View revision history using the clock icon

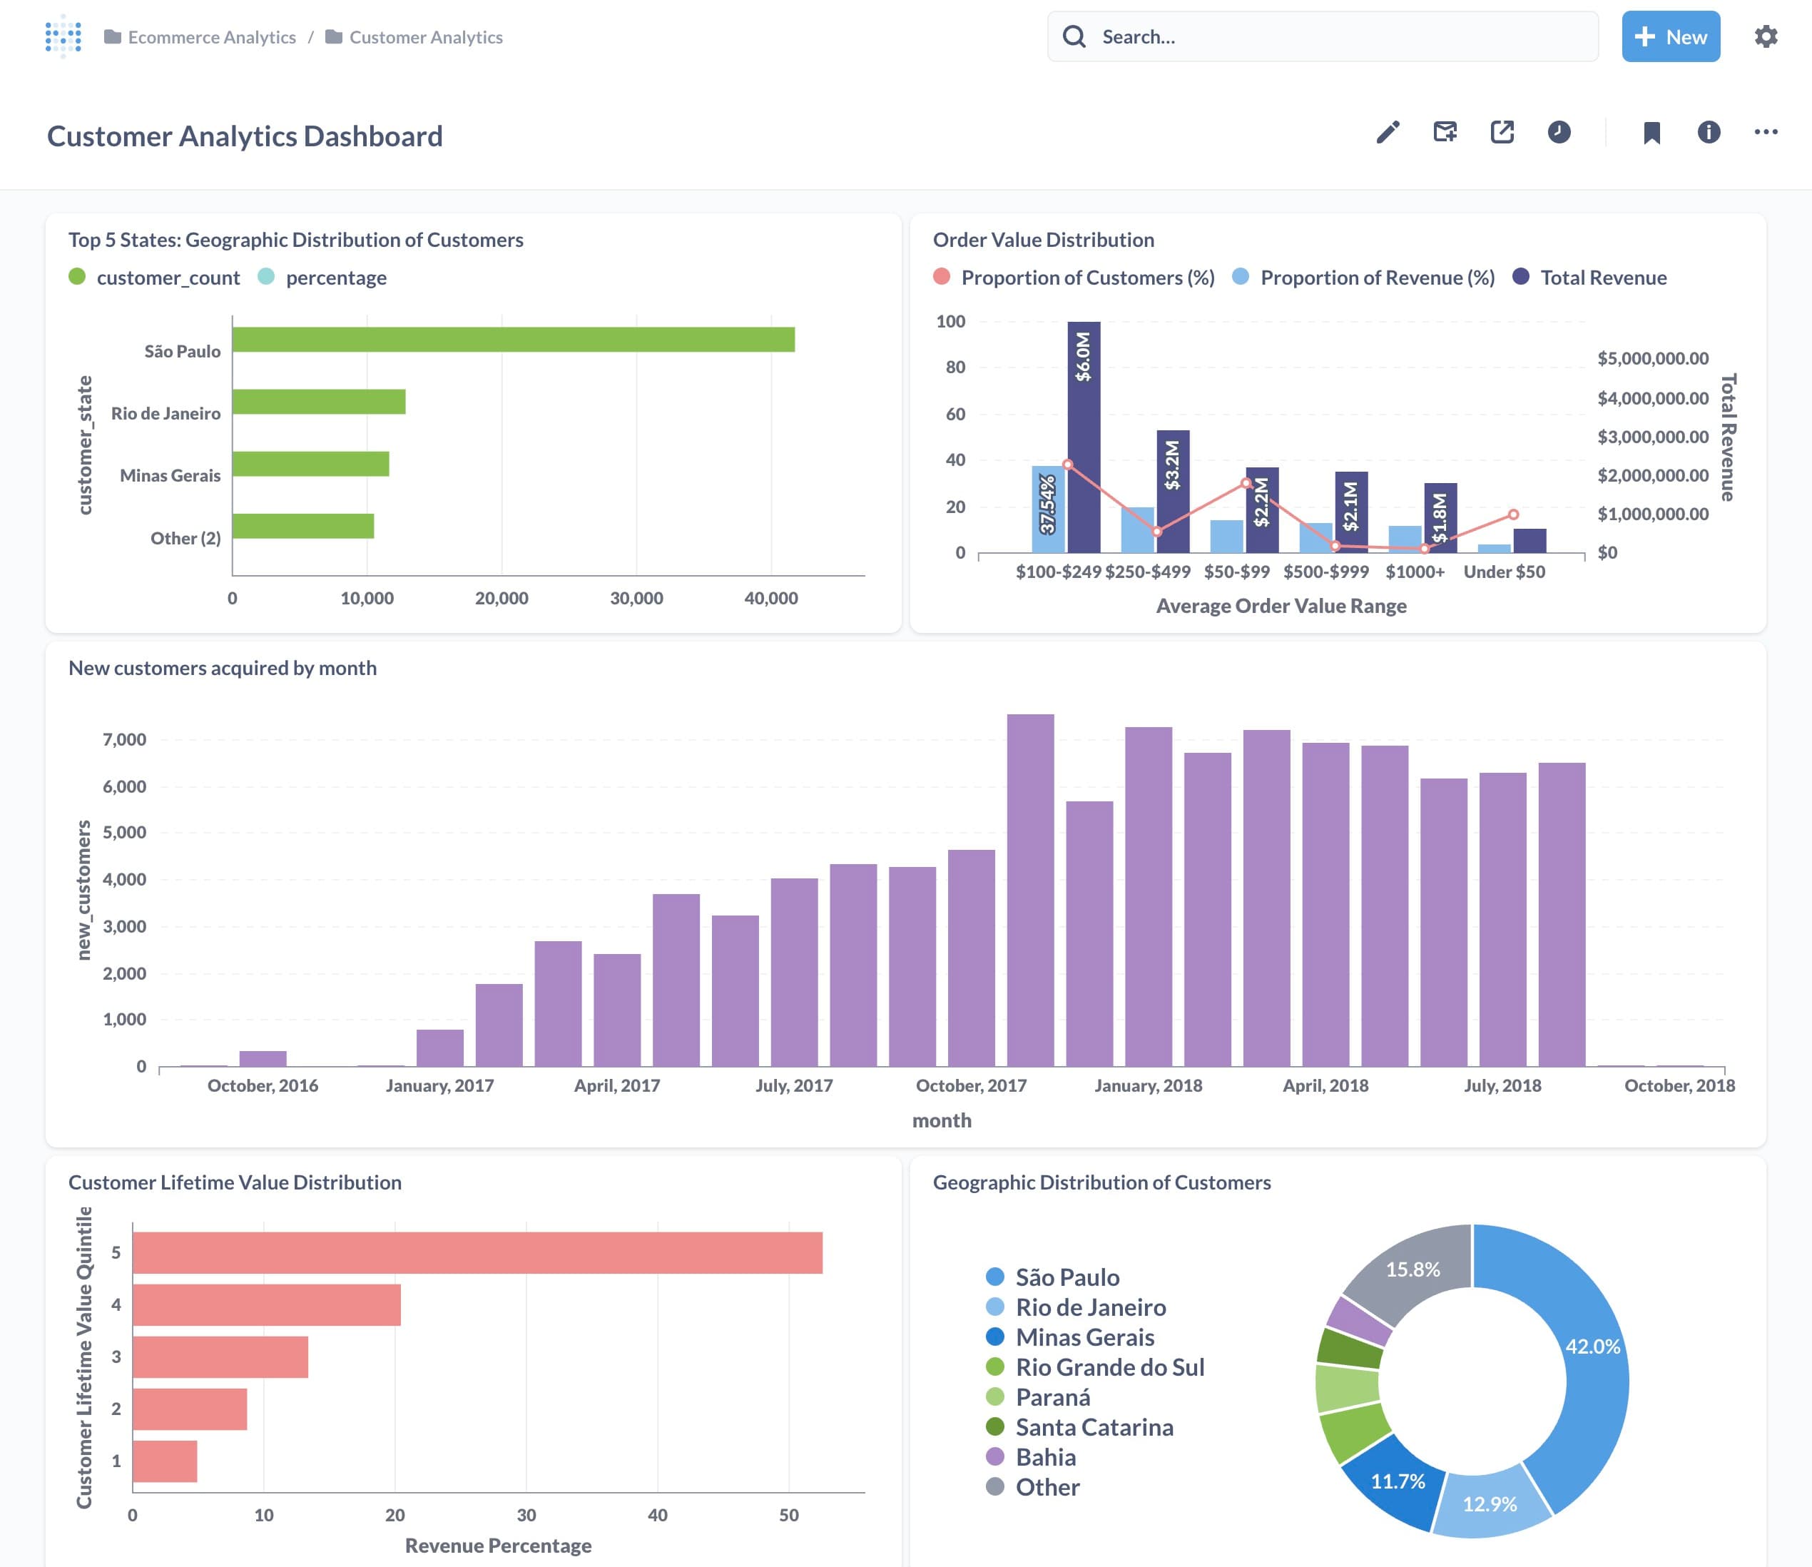[1559, 132]
